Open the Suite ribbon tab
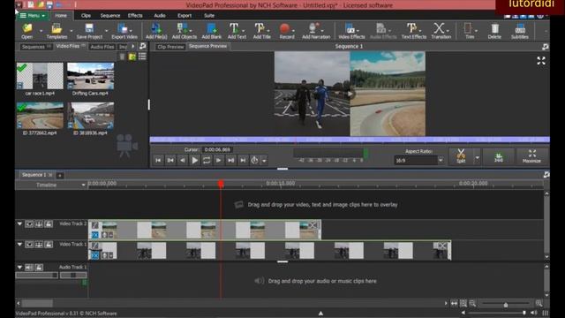This screenshot has height=318, width=565. click(x=209, y=16)
